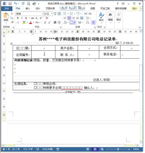Click the enclosed character icon
This screenshot has width=145, height=153.
click(x=59, y=22)
